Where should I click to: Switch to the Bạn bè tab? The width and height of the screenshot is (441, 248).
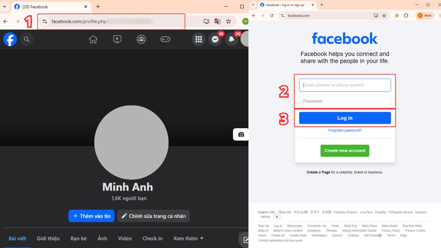point(78,238)
